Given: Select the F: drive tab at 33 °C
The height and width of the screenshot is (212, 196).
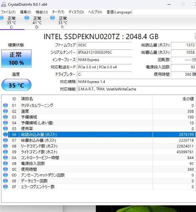Looking at the screenshot, I should [x=63, y=22].
